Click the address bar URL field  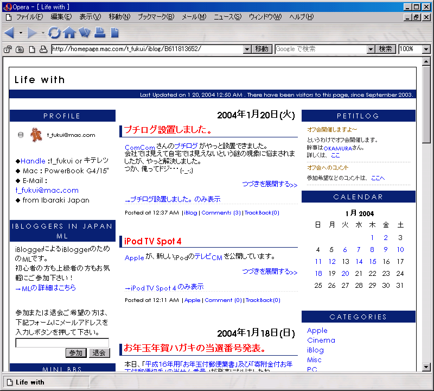[147, 49]
